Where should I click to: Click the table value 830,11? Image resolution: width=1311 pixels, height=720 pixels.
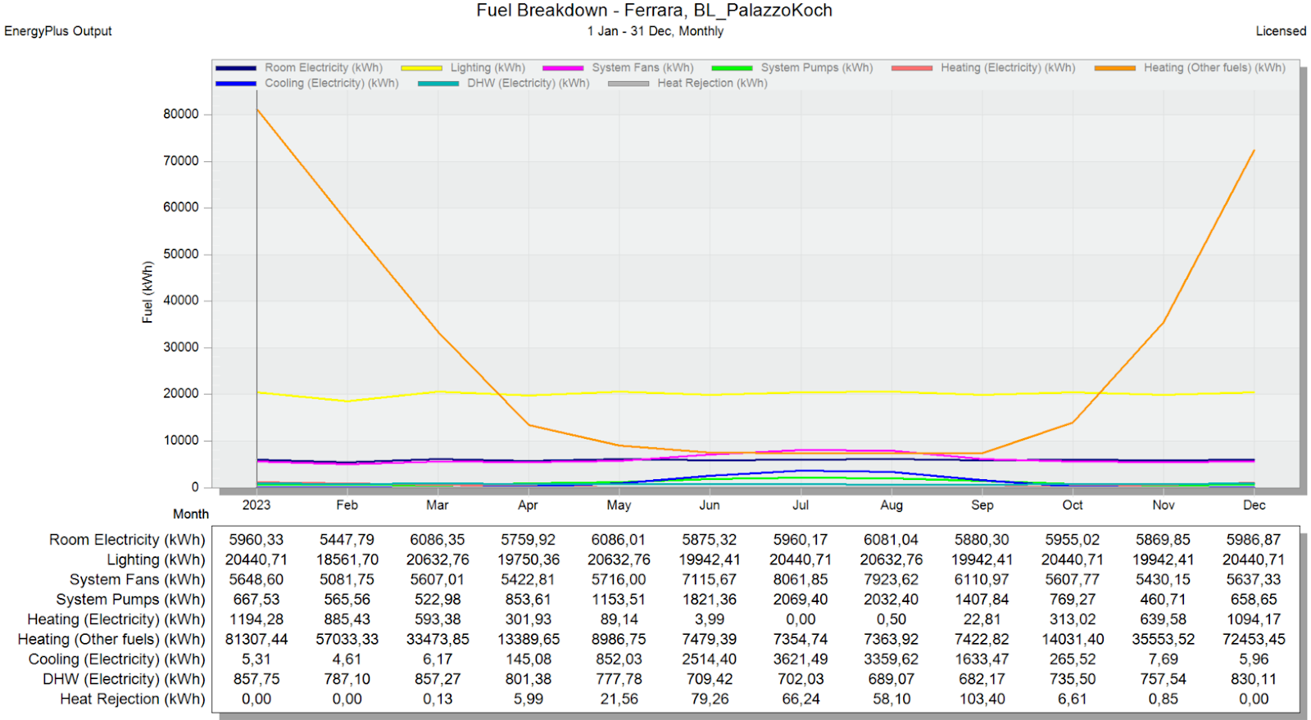tap(1254, 679)
